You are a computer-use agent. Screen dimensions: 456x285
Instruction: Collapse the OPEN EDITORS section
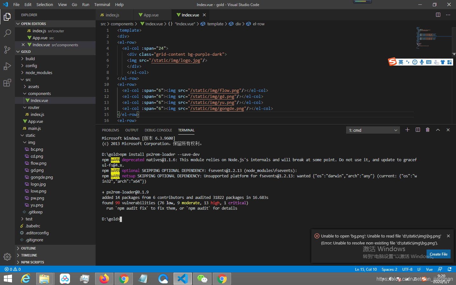[55, 24]
